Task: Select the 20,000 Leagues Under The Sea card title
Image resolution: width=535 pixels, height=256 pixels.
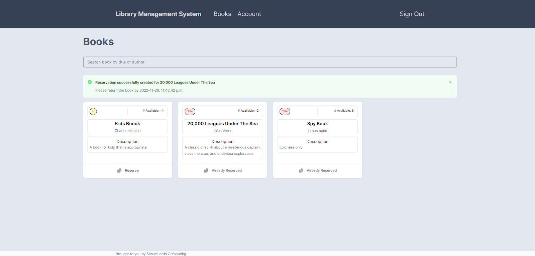Action: click(x=222, y=124)
